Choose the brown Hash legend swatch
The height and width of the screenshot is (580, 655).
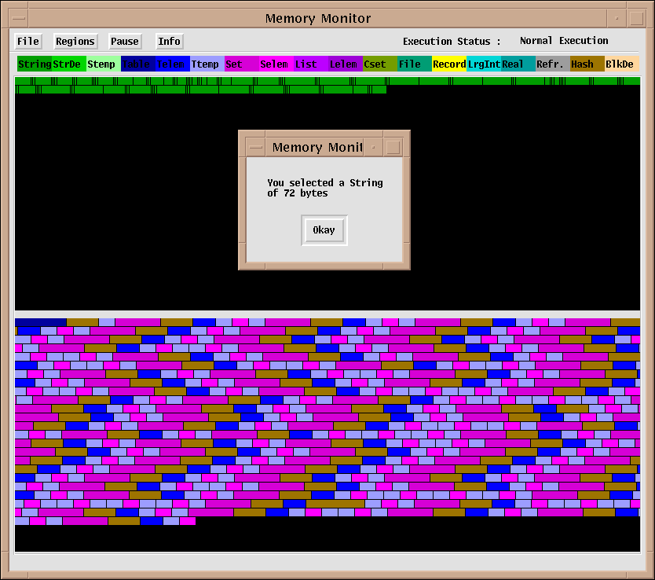[x=587, y=64]
